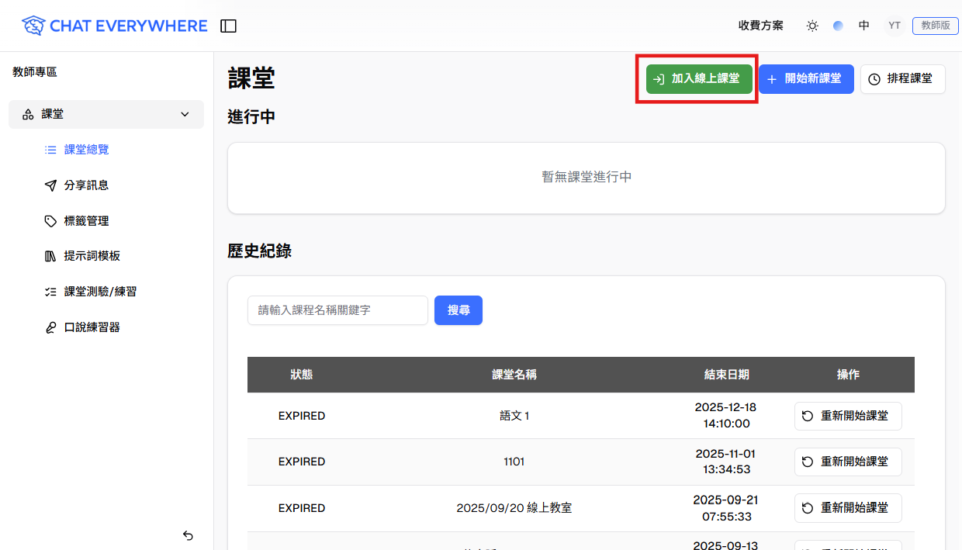Click the login arrow icon on 加入線上課堂

659,79
